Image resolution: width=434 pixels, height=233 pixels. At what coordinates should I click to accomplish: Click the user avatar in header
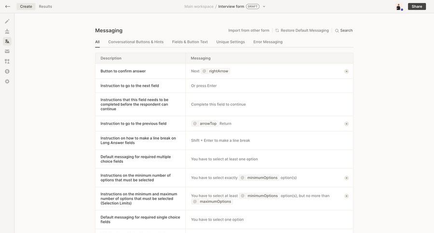click(x=399, y=7)
